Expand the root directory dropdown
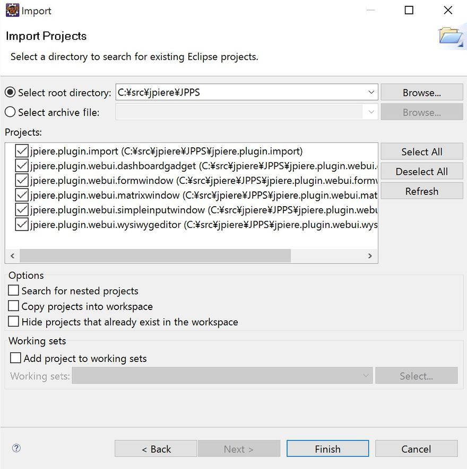The width and height of the screenshot is (467, 469). [371, 92]
